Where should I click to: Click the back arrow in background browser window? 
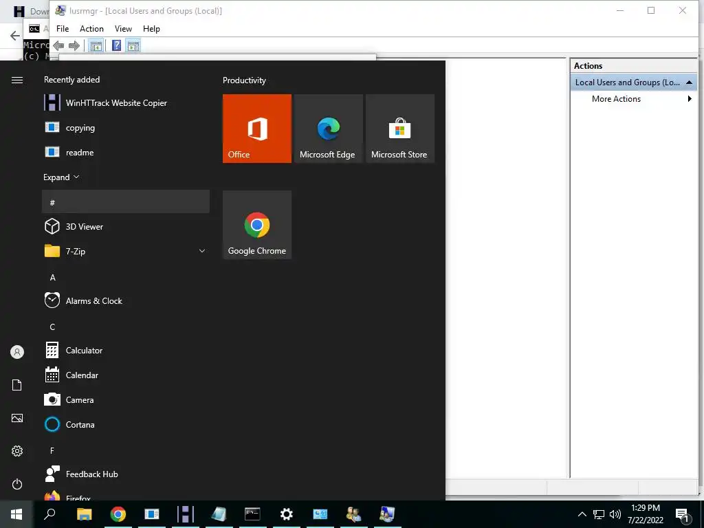pyautogui.click(x=15, y=36)
